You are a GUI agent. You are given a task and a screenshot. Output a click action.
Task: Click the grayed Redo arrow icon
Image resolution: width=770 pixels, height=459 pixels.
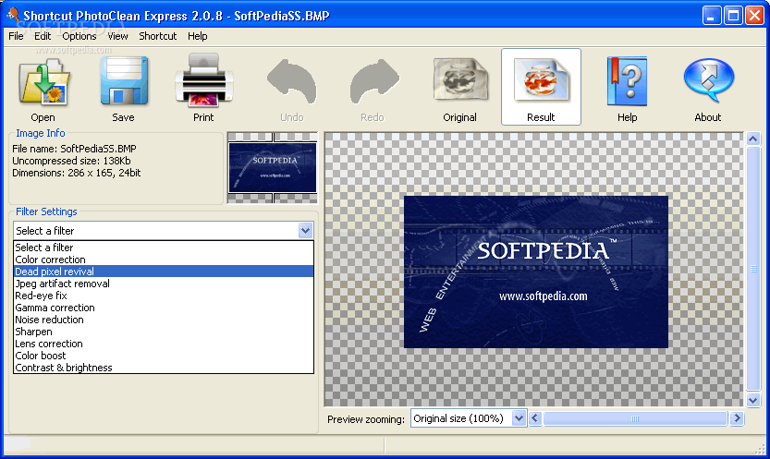pyautogui.click(x=373, y=81)
